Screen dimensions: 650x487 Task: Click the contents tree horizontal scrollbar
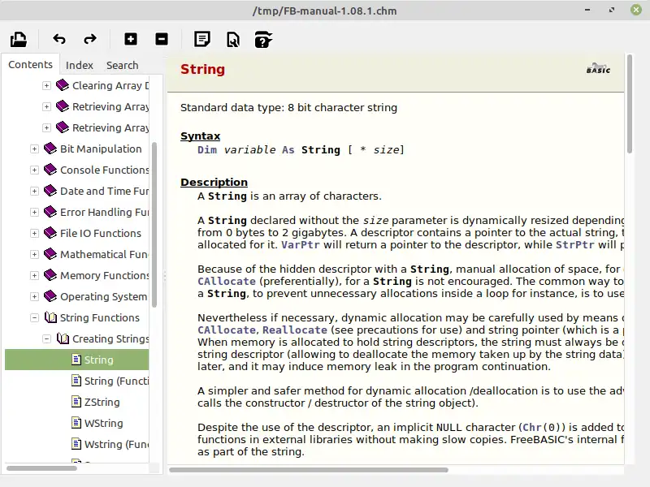(x=41, y=468)
